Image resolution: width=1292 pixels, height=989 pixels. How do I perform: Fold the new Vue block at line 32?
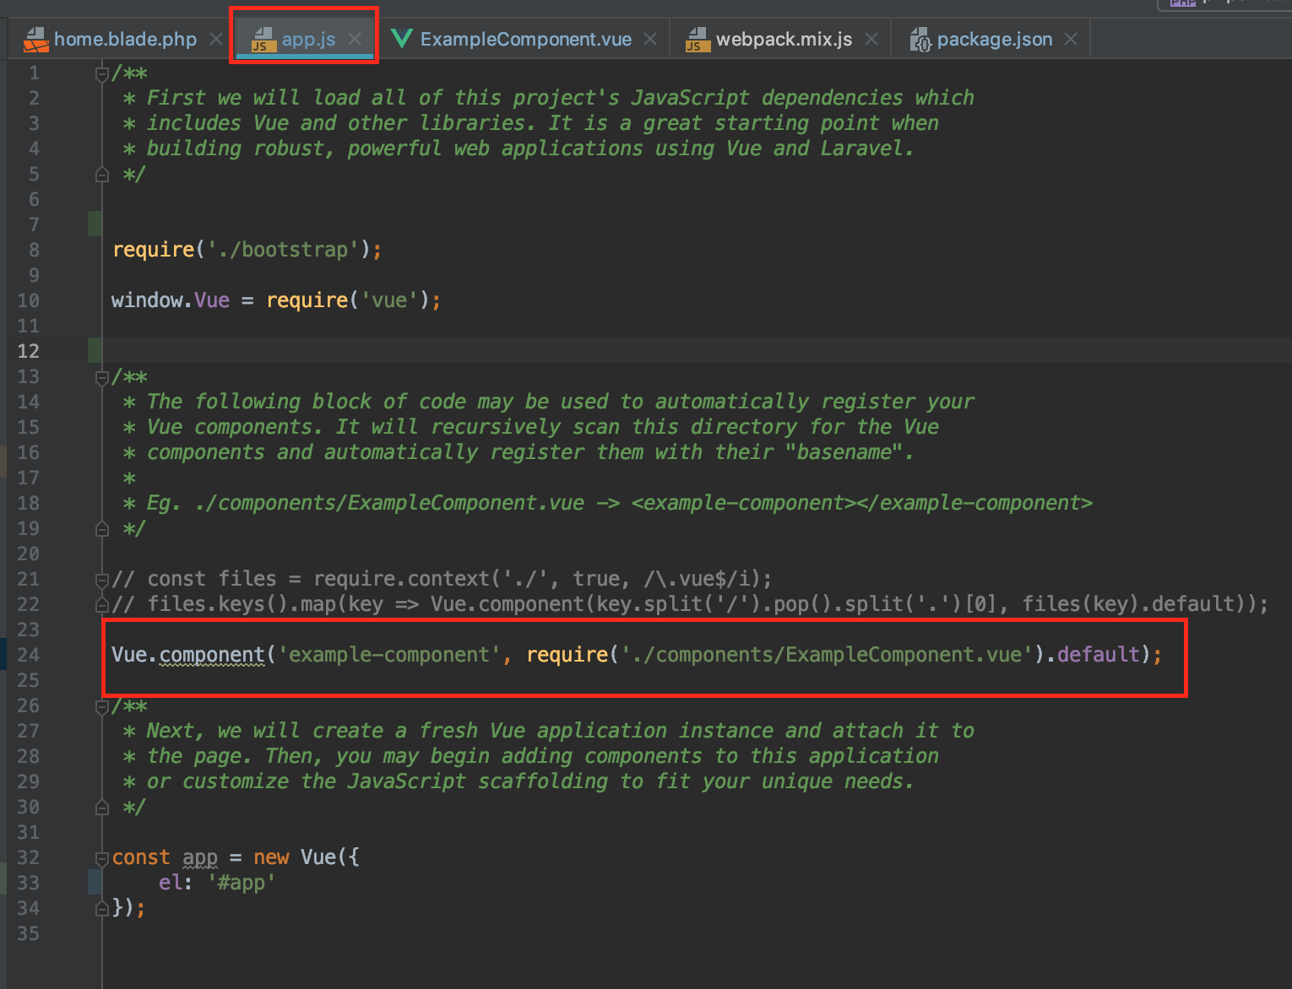click(102, 858)
